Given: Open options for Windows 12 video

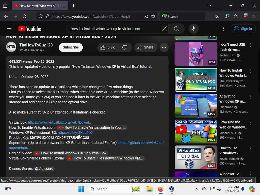Looking at the screenshot, I should [251, 174].
